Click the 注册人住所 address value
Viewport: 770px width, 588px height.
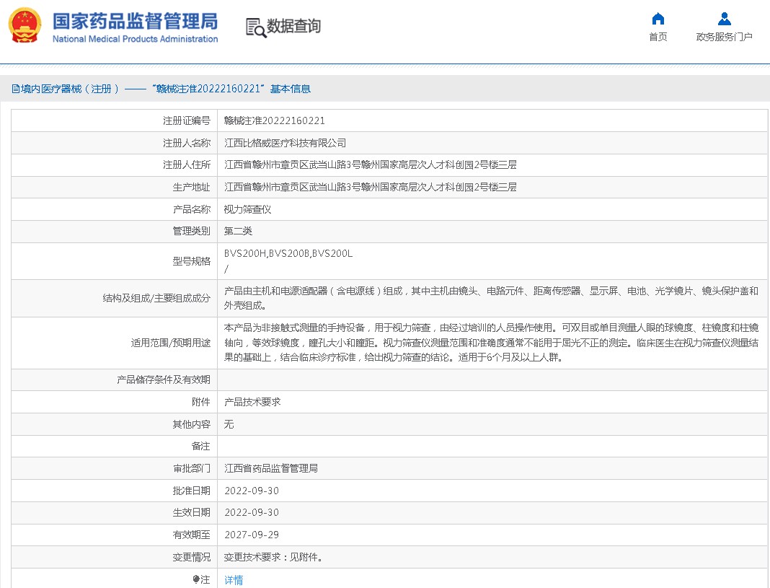tap(371, 164)
